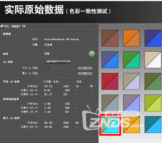Click the 数据集 section heading
This screenshot has height=143, width=162.
(7, 34)
